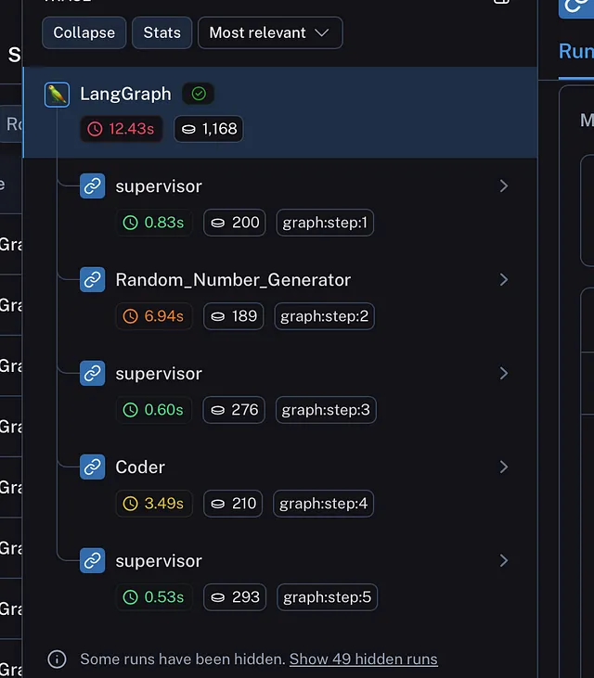Click the info icon beside hidden runs notice
Viewport: 594px width, 678px height.
58,659
